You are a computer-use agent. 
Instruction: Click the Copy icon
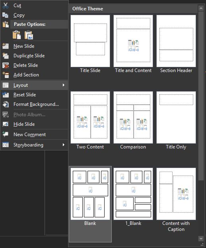6,15
